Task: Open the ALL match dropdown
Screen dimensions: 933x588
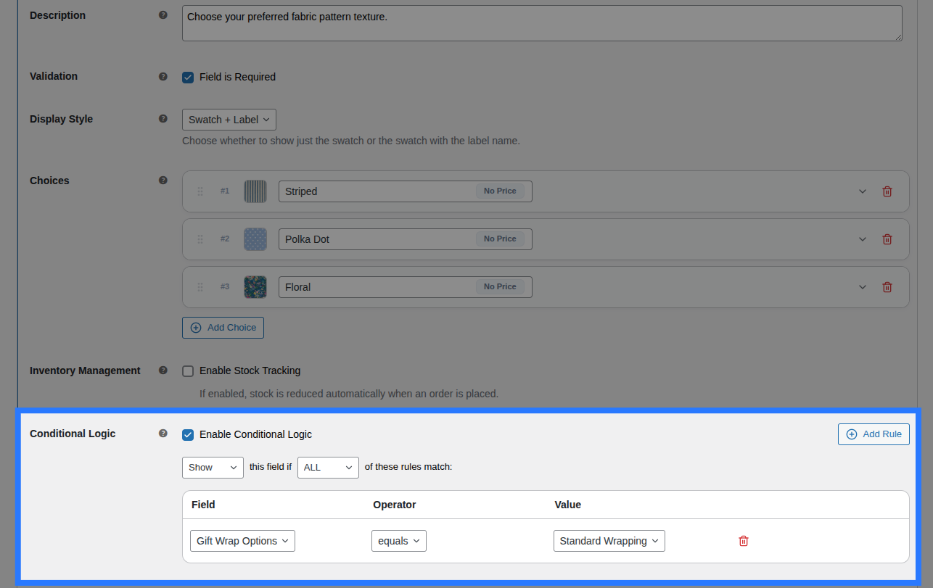Action: (x=328, y=468)
